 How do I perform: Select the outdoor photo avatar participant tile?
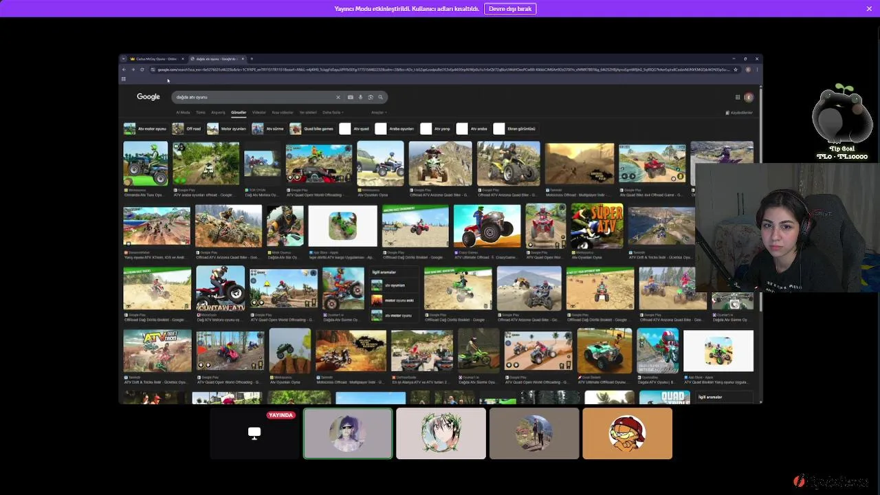point(534,434)
